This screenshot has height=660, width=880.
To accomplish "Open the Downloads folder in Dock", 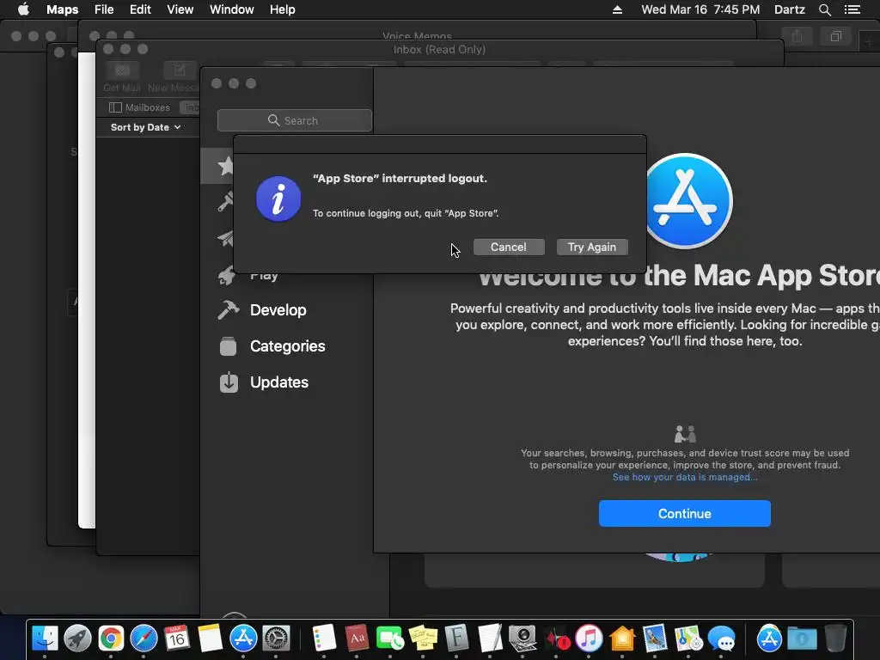I will pos(802,639).
